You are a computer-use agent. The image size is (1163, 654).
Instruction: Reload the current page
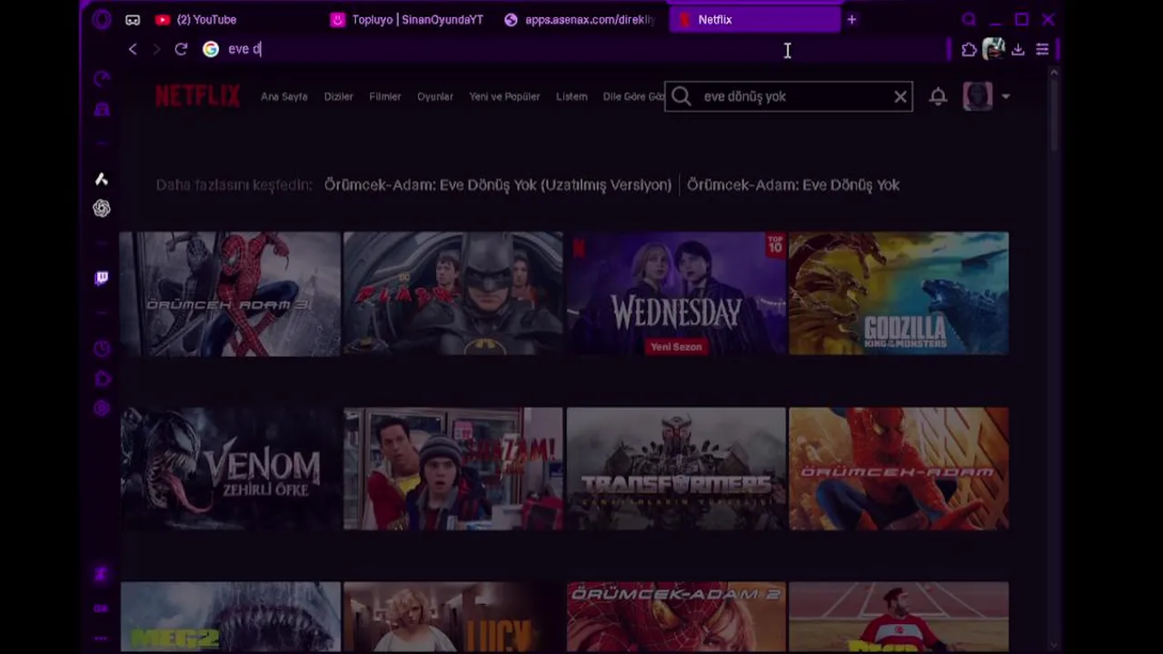click(x=181, y=49)
